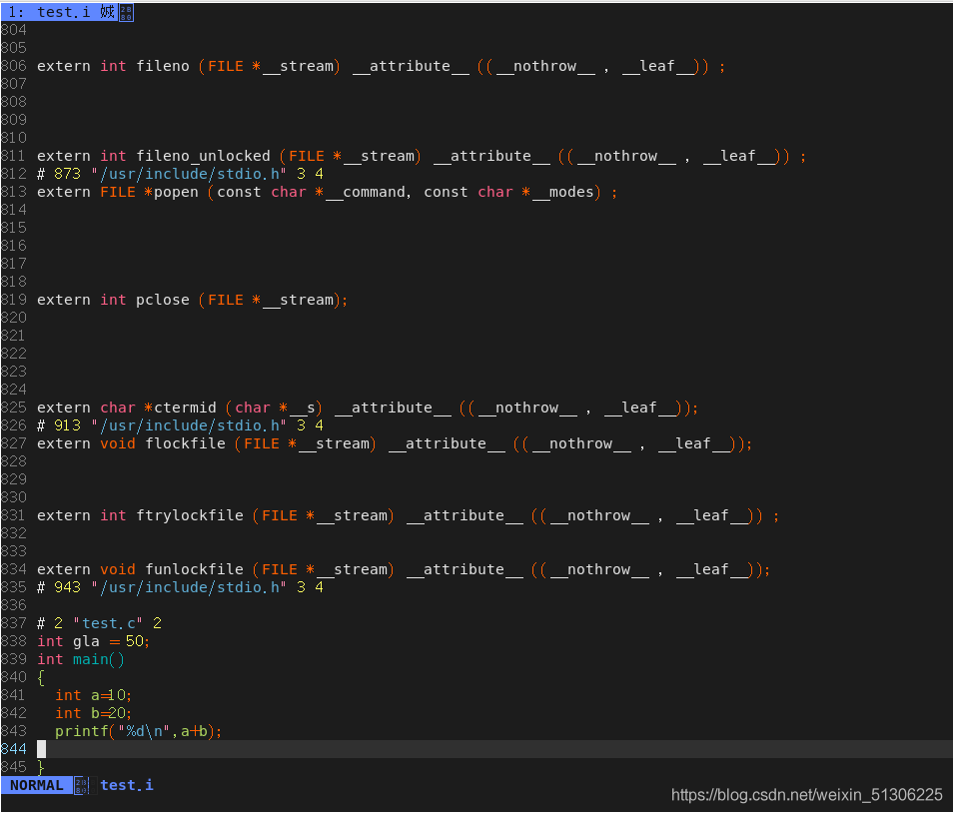Click opening brace on line 840
This screenshot has width=953, height=814.
[x=41, y=678]
